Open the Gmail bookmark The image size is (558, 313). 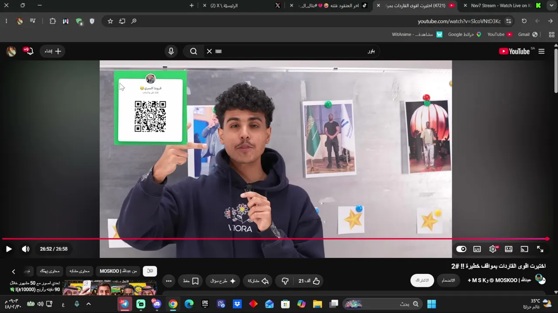click(527, 34)
